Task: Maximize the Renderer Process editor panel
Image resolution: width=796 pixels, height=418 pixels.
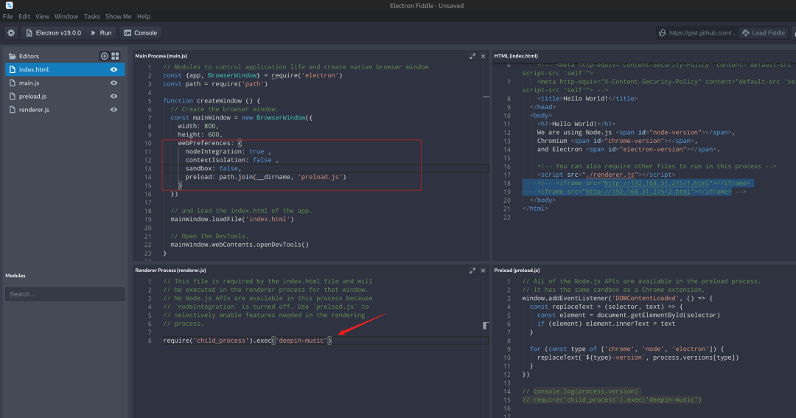Action: (x=472, y=271)
